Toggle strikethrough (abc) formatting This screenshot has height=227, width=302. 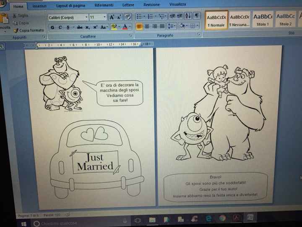[80, 27]
